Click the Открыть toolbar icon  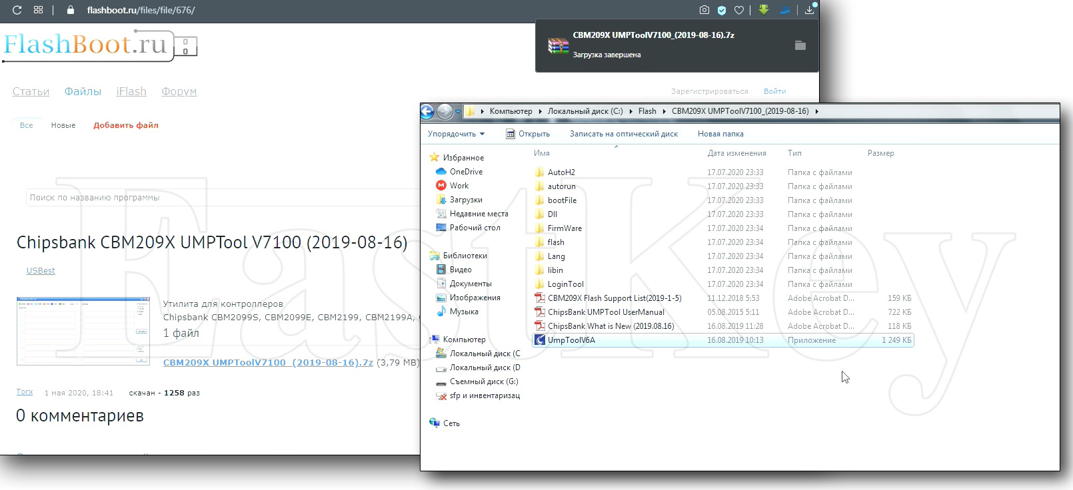click(x=511, y=134)
